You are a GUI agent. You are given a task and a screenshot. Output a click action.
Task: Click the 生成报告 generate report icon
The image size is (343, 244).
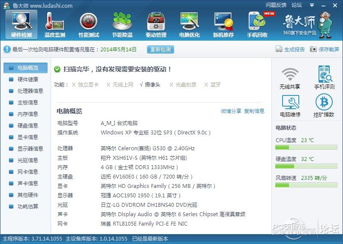[279, 49]
